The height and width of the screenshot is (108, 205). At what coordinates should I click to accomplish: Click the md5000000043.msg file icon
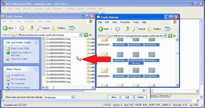click(x=47, y=39)
